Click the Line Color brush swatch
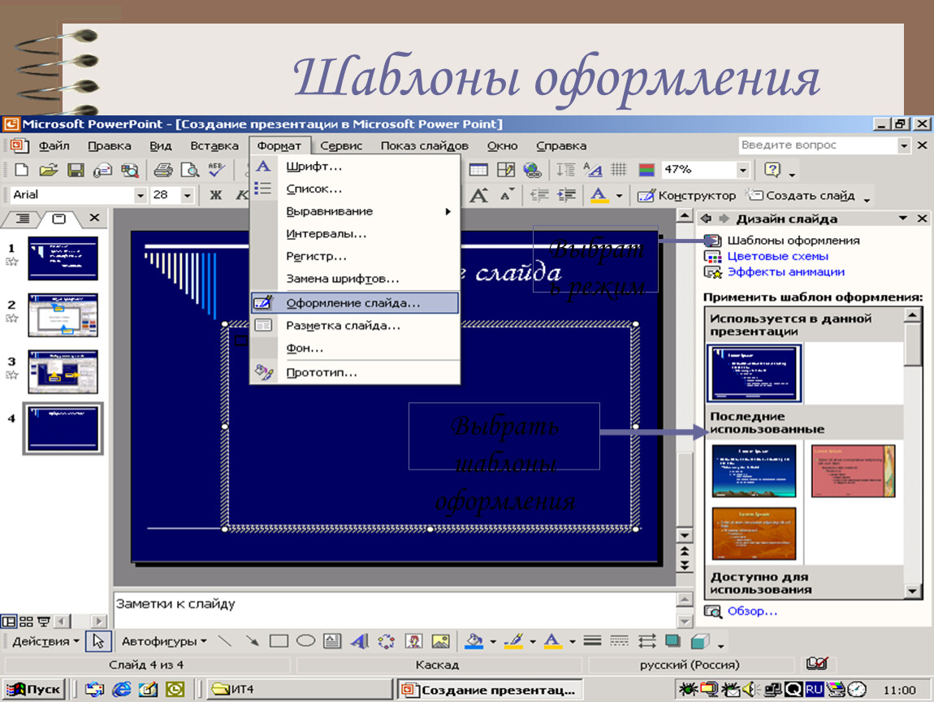This screenshot has width=934, height=702. tap(513, 641)
